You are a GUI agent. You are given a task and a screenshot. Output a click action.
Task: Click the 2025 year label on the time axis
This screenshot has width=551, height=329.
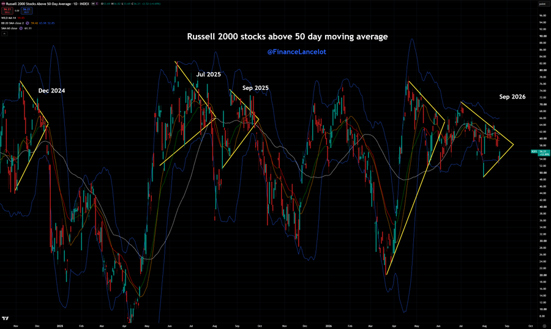[60, 326]
